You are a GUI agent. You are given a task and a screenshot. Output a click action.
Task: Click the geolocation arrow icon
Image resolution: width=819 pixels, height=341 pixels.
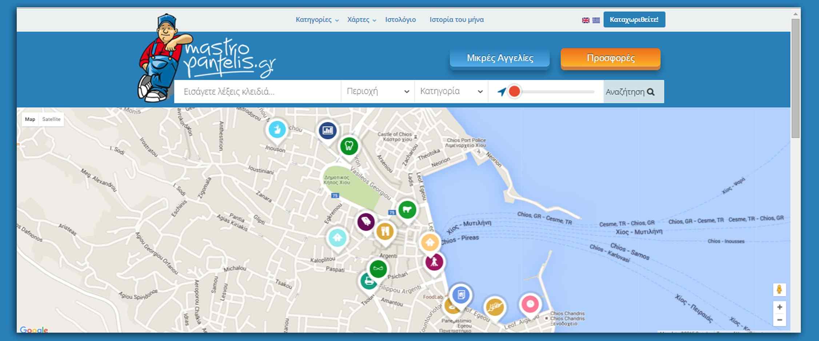coord(502,92)
